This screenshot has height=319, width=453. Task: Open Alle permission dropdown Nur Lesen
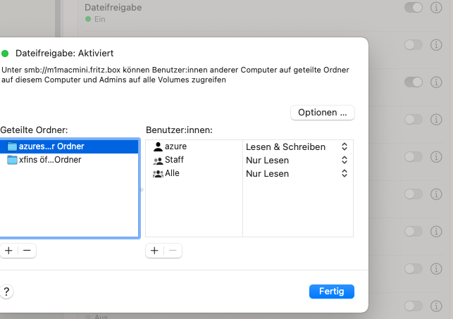pos(297,173)
